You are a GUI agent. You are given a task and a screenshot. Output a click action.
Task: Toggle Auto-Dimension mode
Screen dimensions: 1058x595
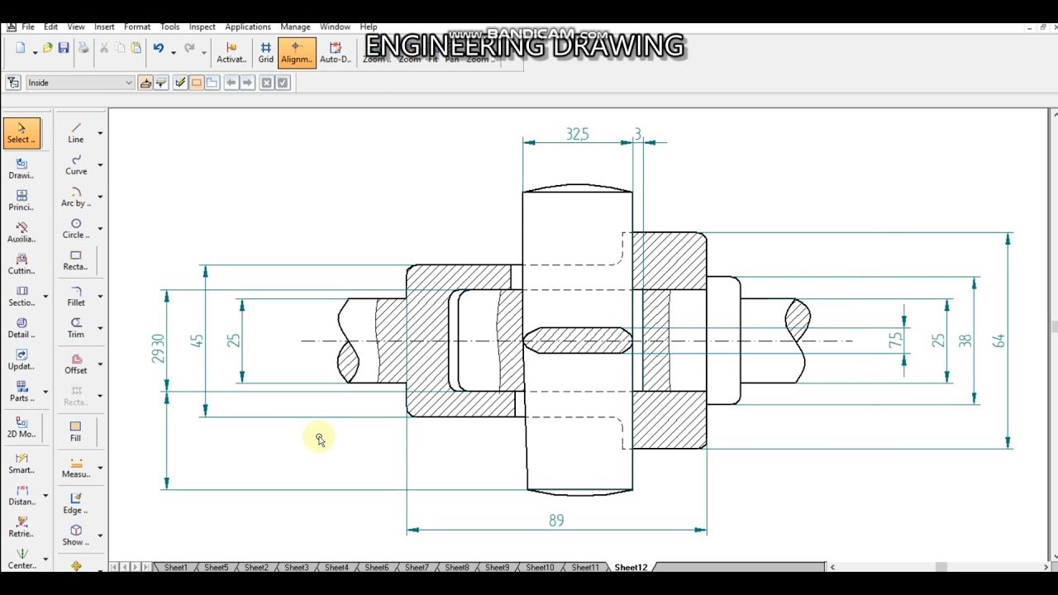[x=336, y=53]
